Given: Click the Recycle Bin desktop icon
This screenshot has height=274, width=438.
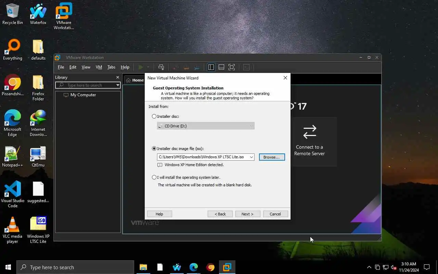Looking at the screenshot, I should (x=13, y=14).
